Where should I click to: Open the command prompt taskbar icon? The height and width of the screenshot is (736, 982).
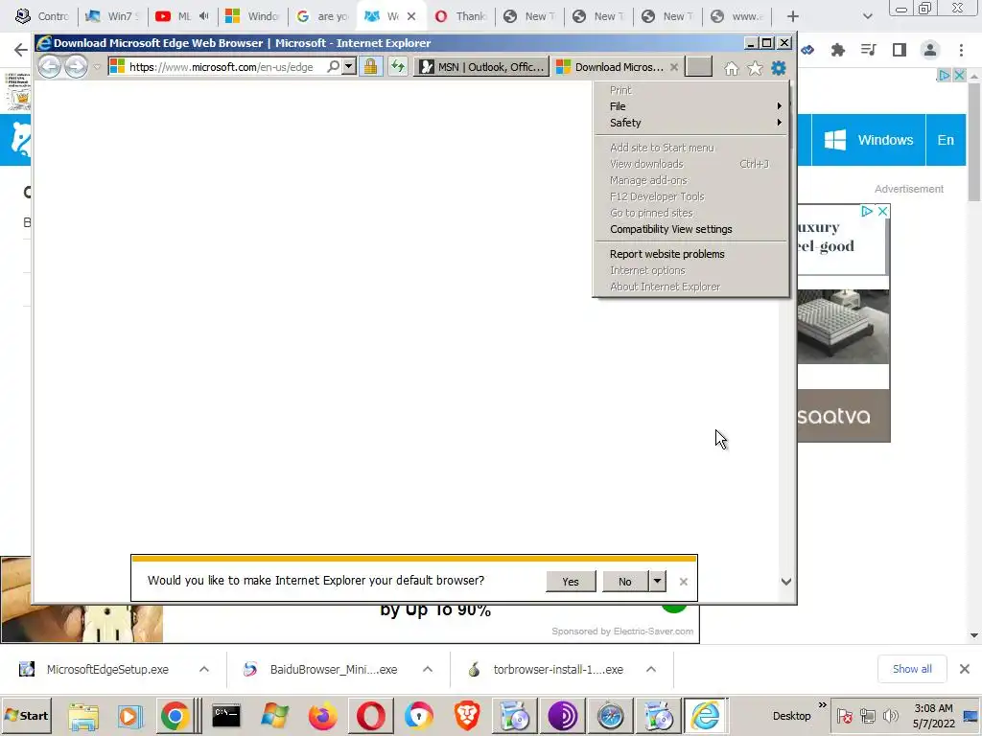click(226, 716)
